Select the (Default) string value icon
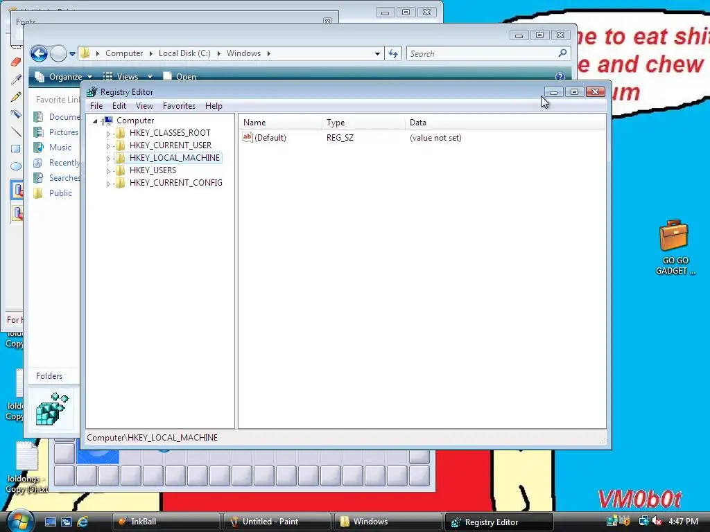This screenshot has width=710, height=532. 248,137
